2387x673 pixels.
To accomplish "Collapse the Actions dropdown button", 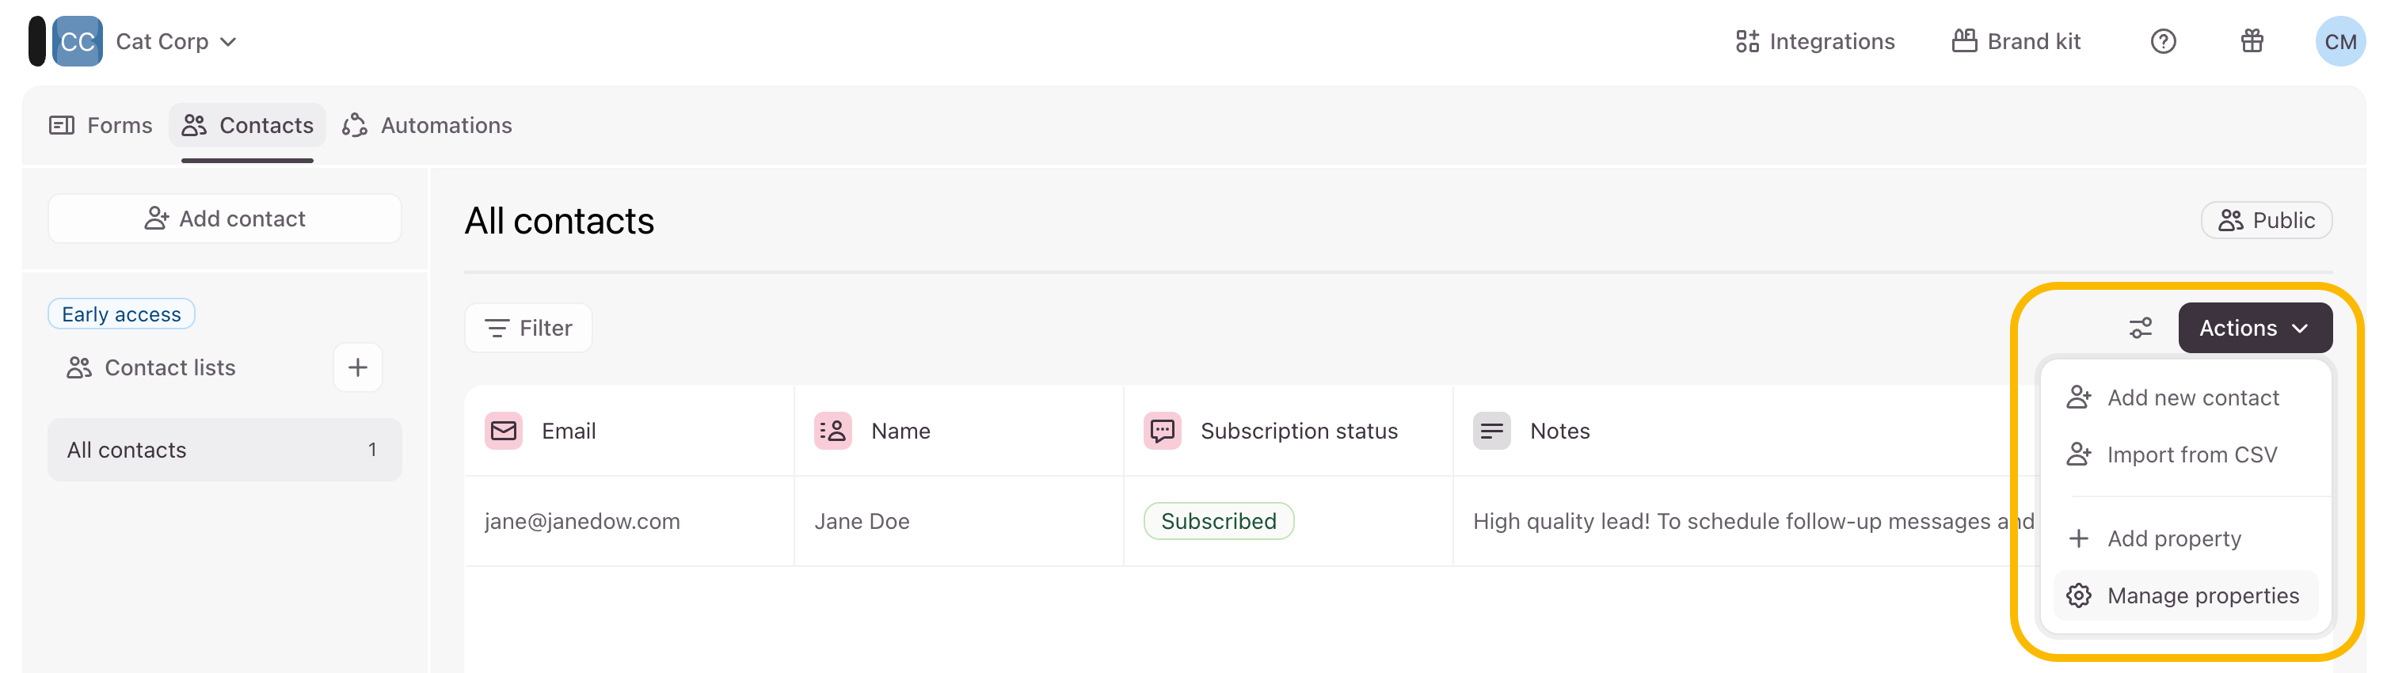I will [2255, 328].
